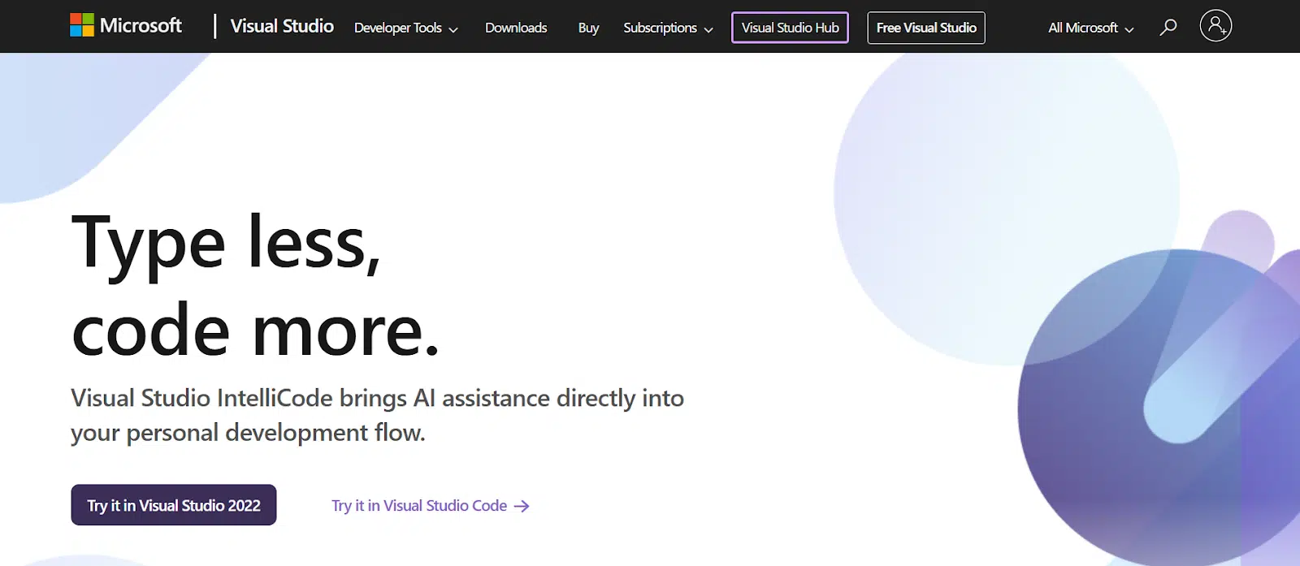1300x566 pixels.
Task: Follow the Try it in Visual Studio Code link
Action: [x=431, y=506]
